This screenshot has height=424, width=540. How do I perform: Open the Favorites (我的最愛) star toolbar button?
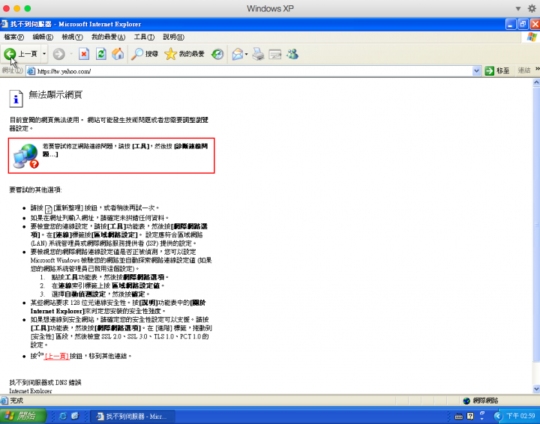(184, 54)
